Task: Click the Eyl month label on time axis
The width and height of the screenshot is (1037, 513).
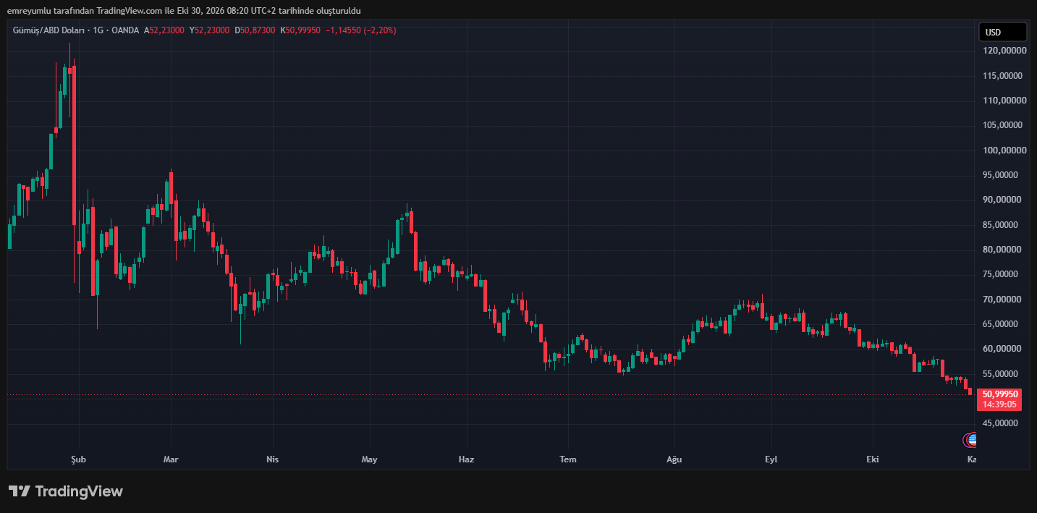Action: (771, 459)
